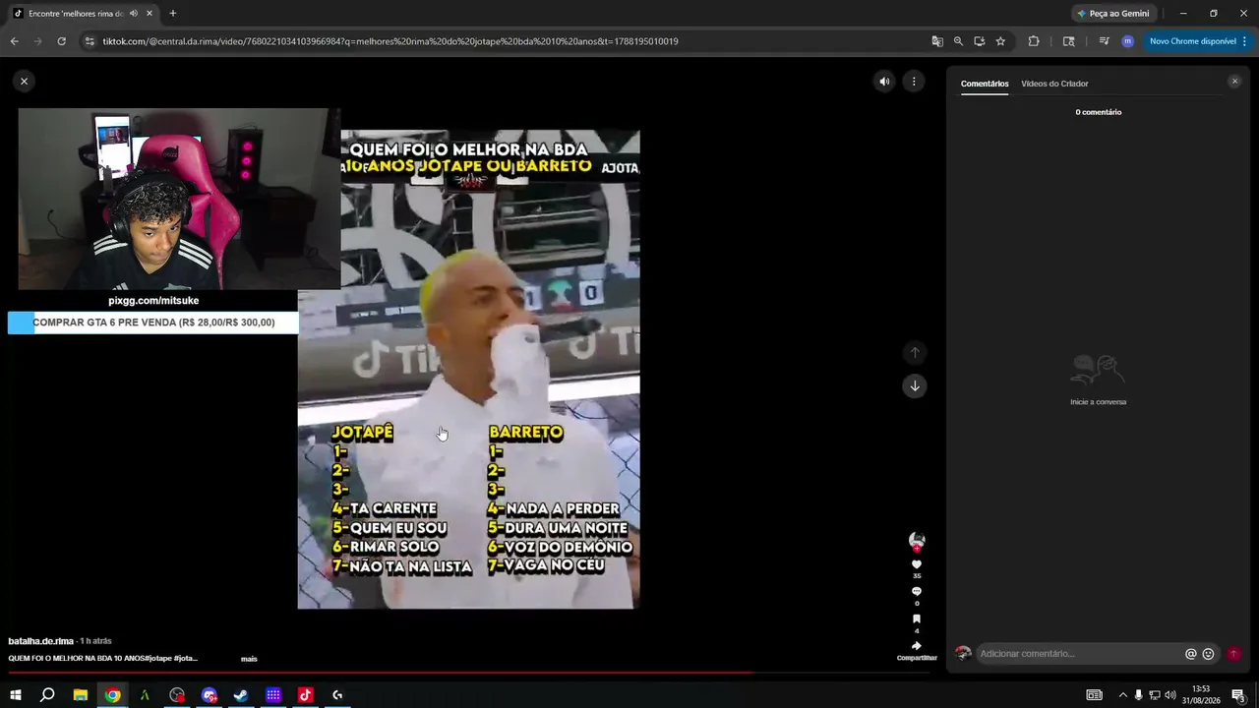The width and height of the screenshot is (1259, 708).
Task: Open Windows taskbar search
Action: 47,695
